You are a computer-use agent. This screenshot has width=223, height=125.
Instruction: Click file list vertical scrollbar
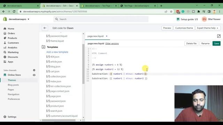tap(83, 64)
